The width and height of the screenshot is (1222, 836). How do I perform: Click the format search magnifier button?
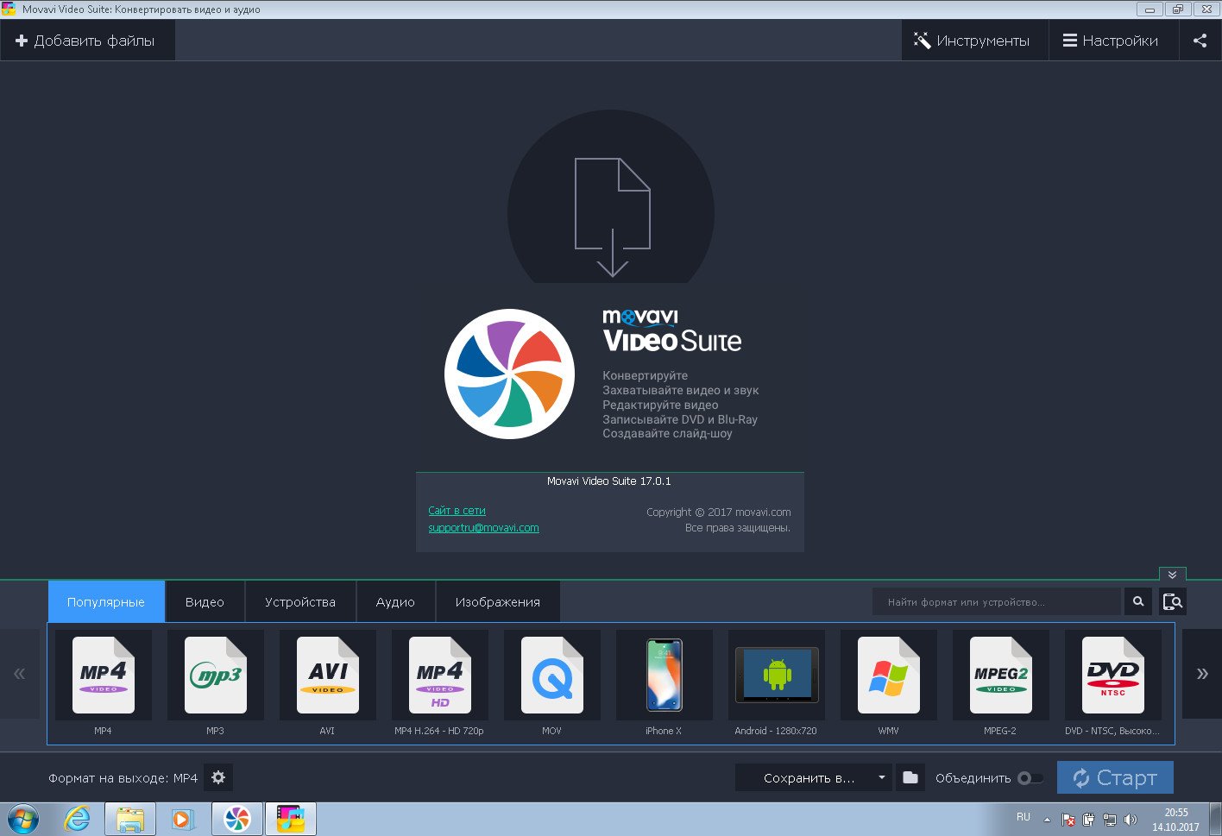coord(1138,601)
